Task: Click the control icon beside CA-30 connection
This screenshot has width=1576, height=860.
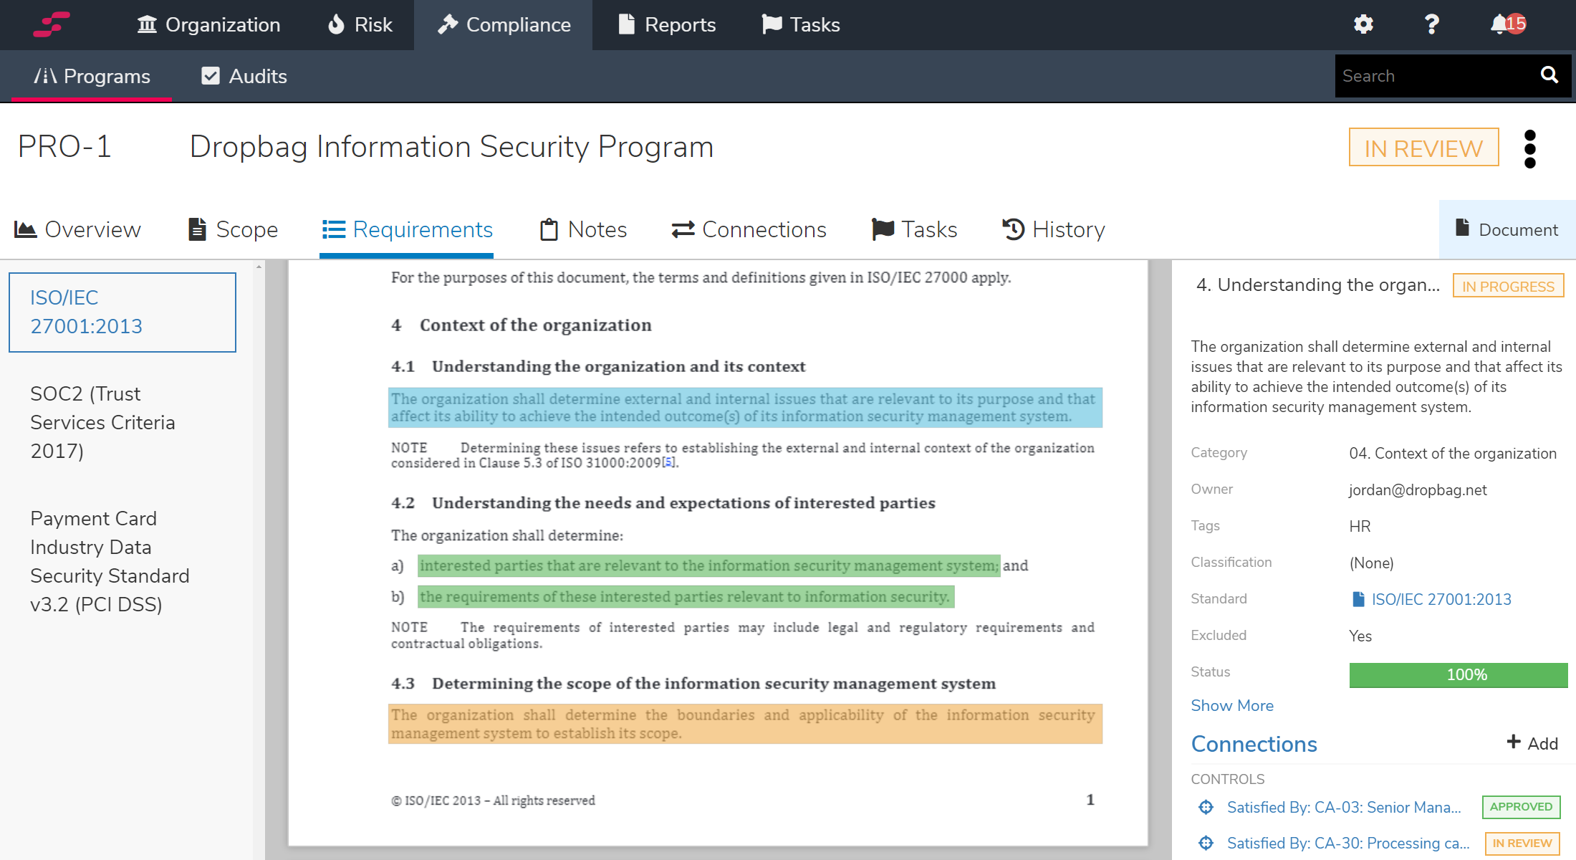Action: [x=1206, y=843]
